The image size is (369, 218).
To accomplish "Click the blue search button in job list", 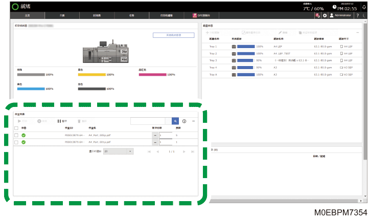I will coord(175,121).
